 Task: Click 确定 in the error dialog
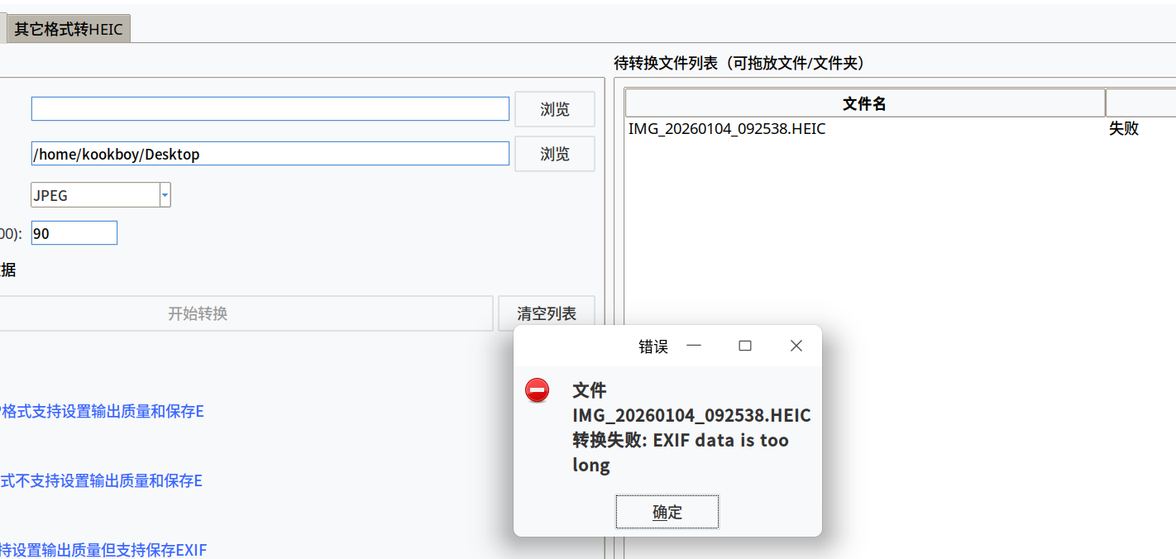[x=667, y=512]
